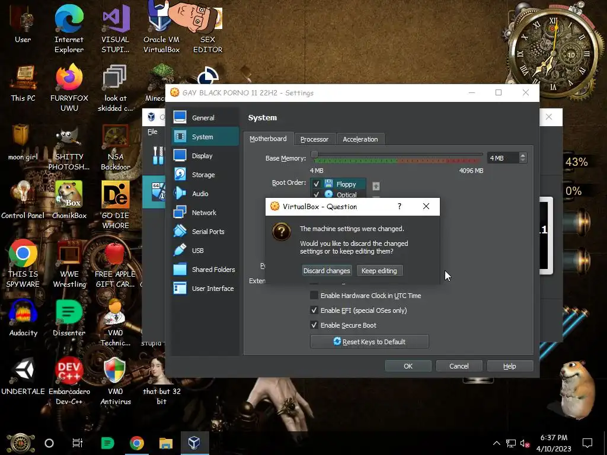
Task: Open the User Interface settings category
Action: click(205, 289)
